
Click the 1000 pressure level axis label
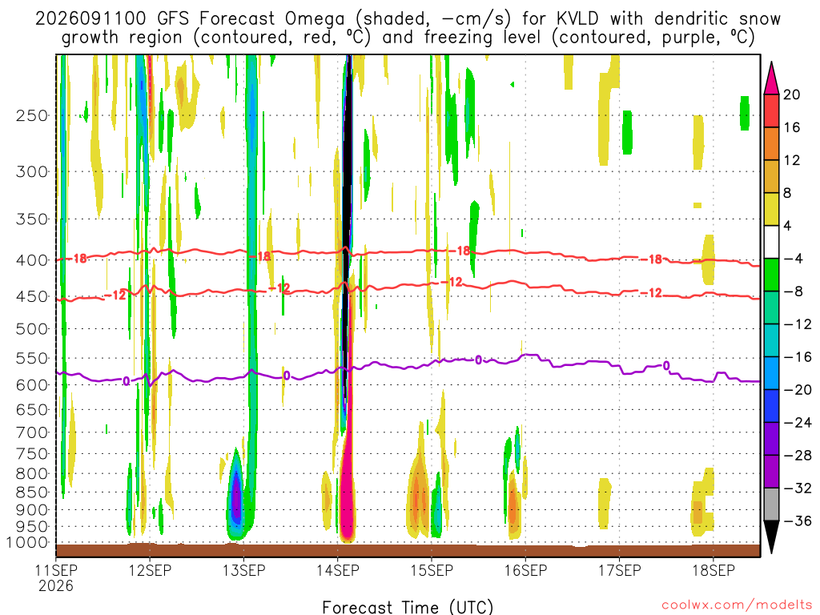tap(28, 543)
